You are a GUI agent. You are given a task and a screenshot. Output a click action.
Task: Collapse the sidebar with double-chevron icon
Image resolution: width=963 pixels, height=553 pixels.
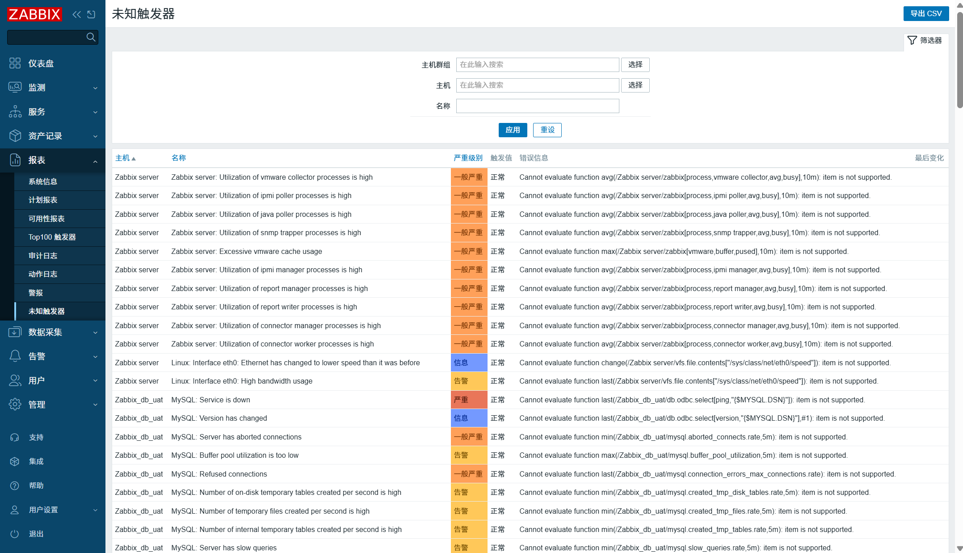point(77,14)
